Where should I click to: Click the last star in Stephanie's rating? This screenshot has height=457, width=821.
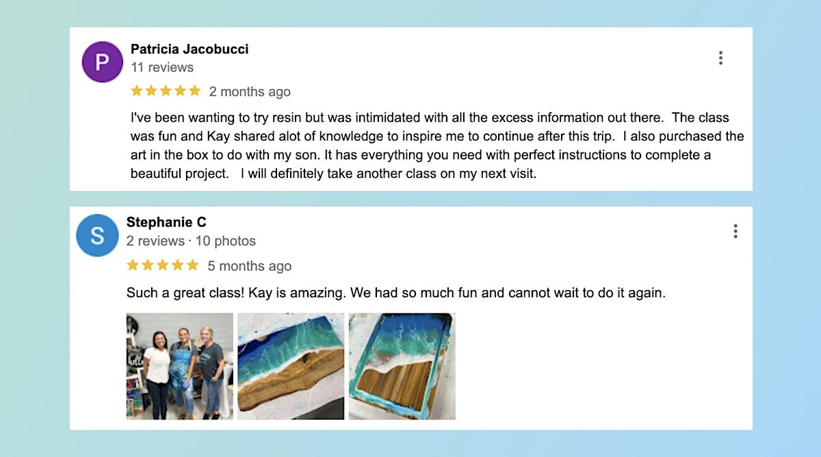192,265
